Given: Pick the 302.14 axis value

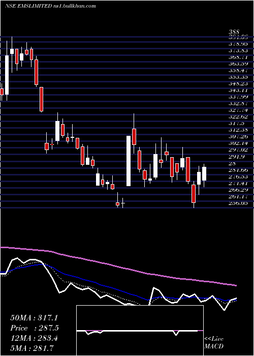Looking at the screenshot, I should click(x=238, y=143).
